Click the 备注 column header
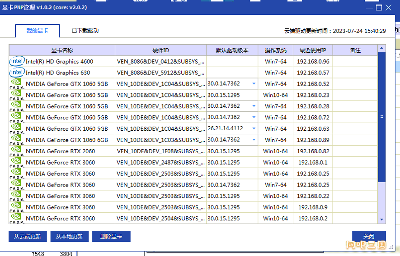 pos(355,50)
